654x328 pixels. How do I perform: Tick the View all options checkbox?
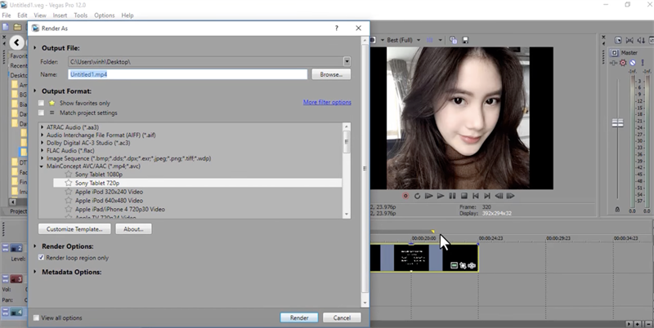pyautogui.click(x=37, y=317)
